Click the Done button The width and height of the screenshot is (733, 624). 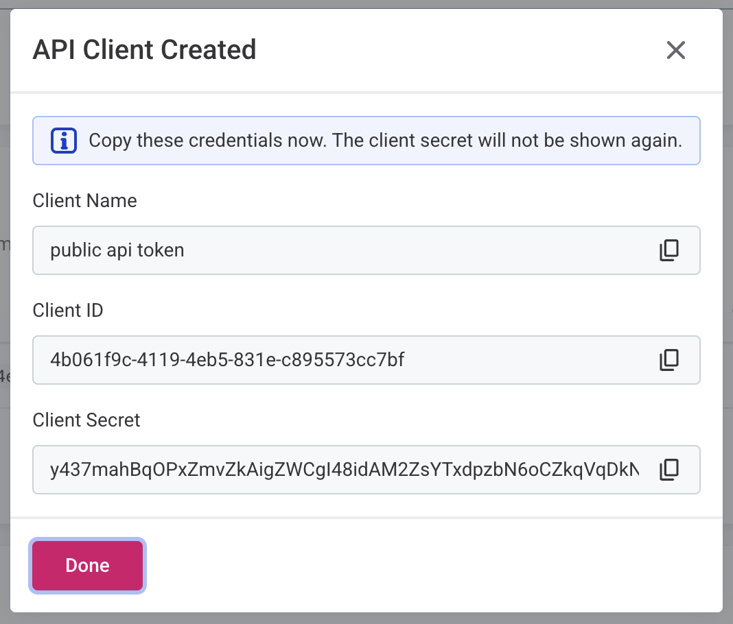pyautogui.click(x=87, y=565)
